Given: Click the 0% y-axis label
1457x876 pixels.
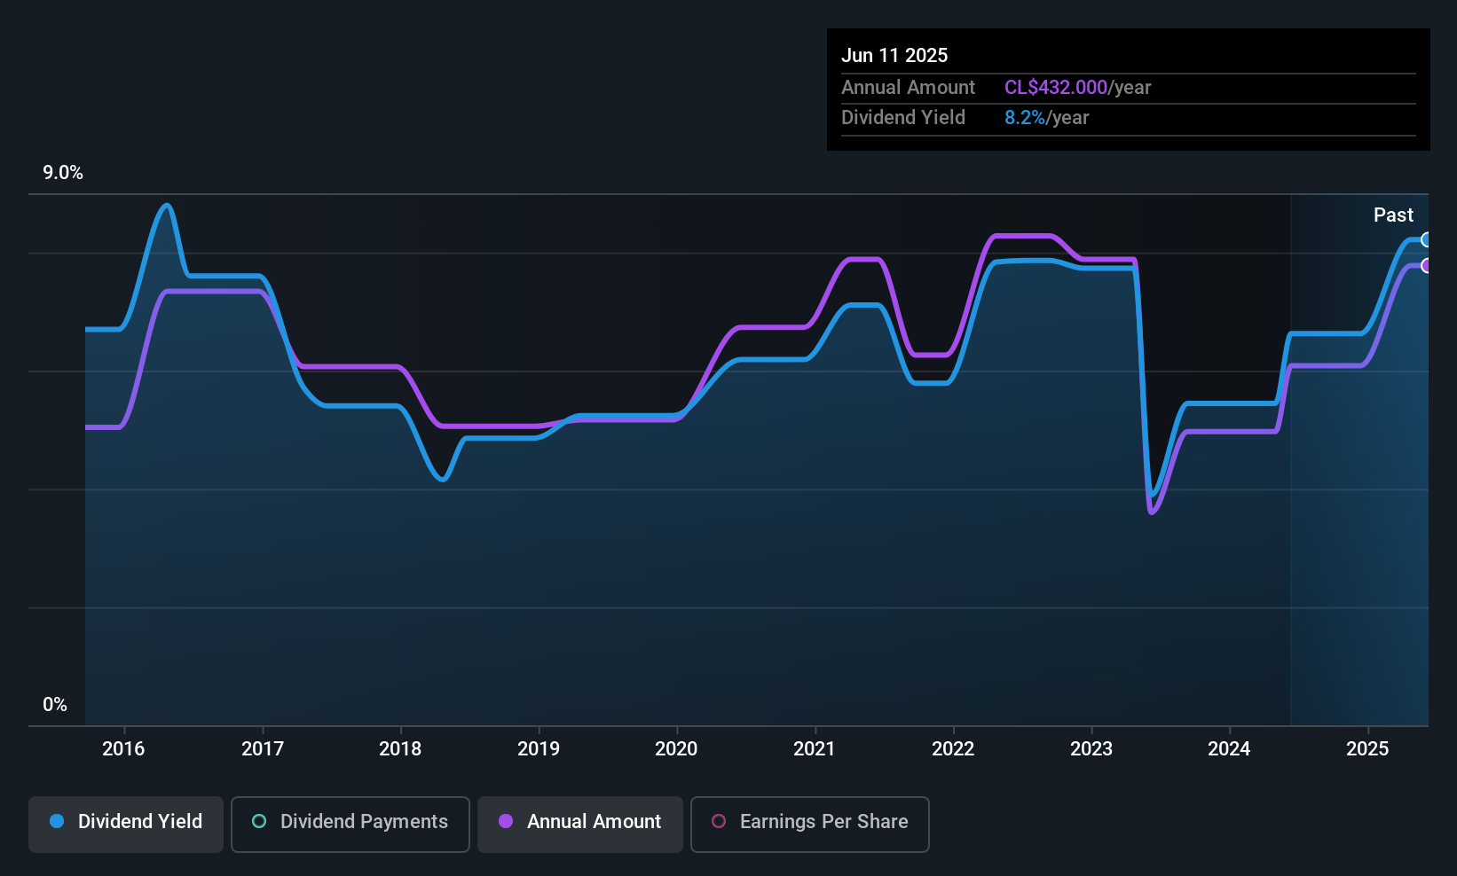Looking at the screenshot, I should click(x=55, y=705).
